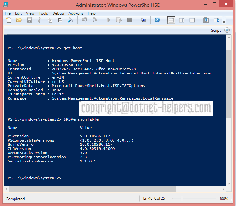This screenshot has height=206, width=236.
Task: Place cursor at the last console prompt
Action: (x=64, y=178)
